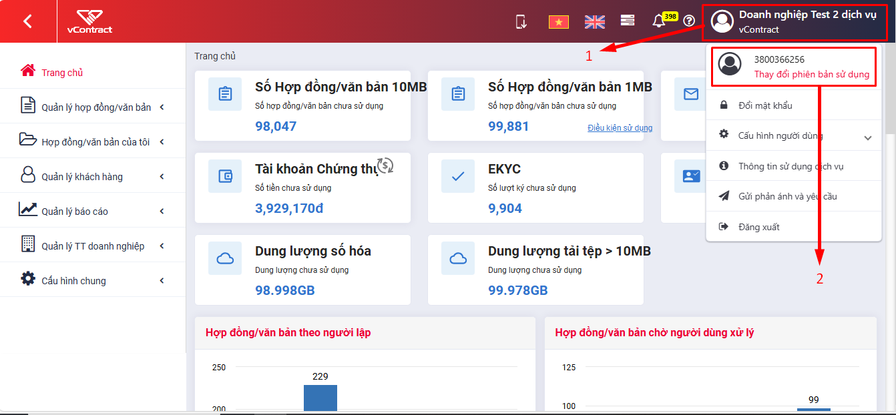
Task: Click the bar labeled 229 in the chart
Action: point(320,398)
